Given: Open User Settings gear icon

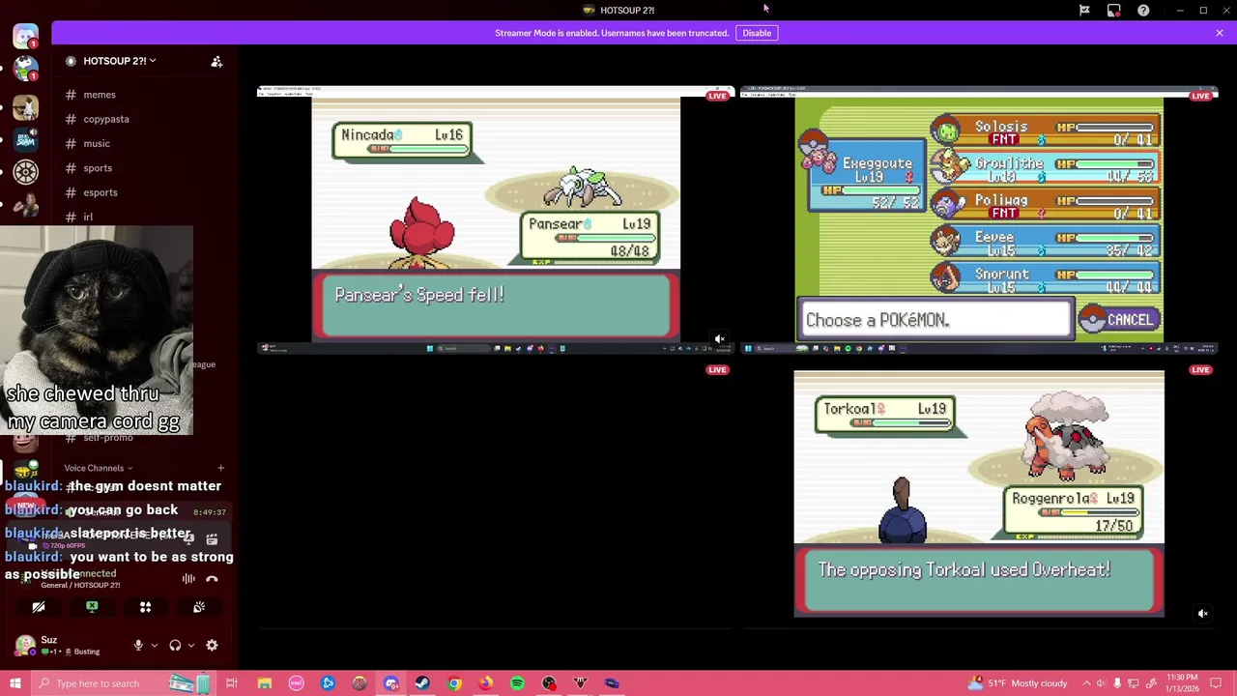Looking at the screenshot, I should pyautogui.click(x=212, y=646).
